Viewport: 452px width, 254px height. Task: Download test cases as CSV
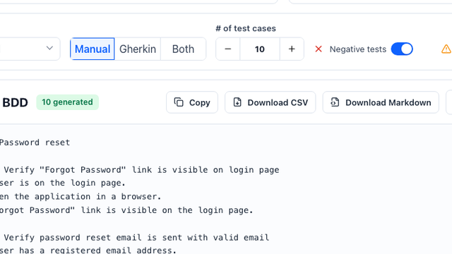[x=270, y=102]
